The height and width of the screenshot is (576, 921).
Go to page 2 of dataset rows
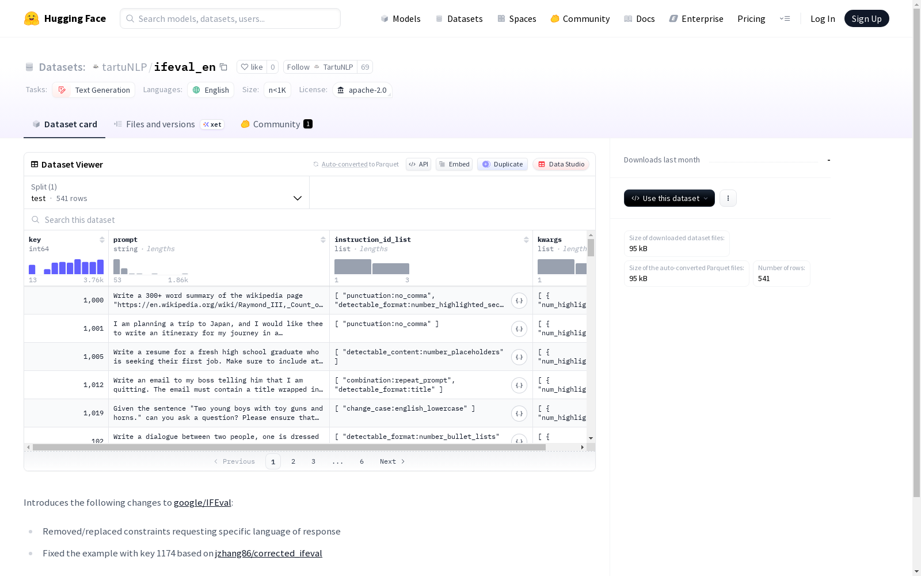294,461
